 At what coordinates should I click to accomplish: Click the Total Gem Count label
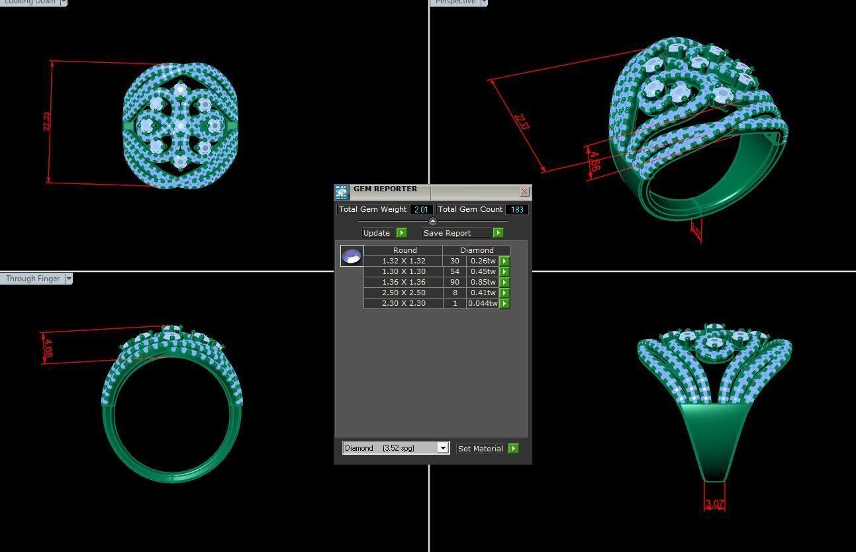coord(470,209)
